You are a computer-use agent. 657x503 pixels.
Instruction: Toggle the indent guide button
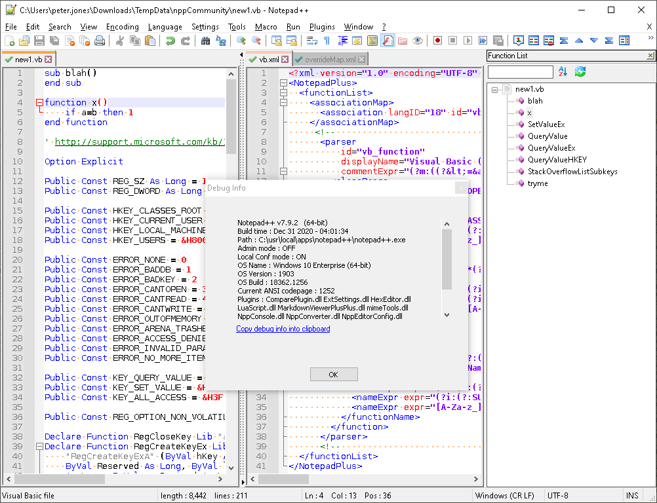[x=342, y=41]
